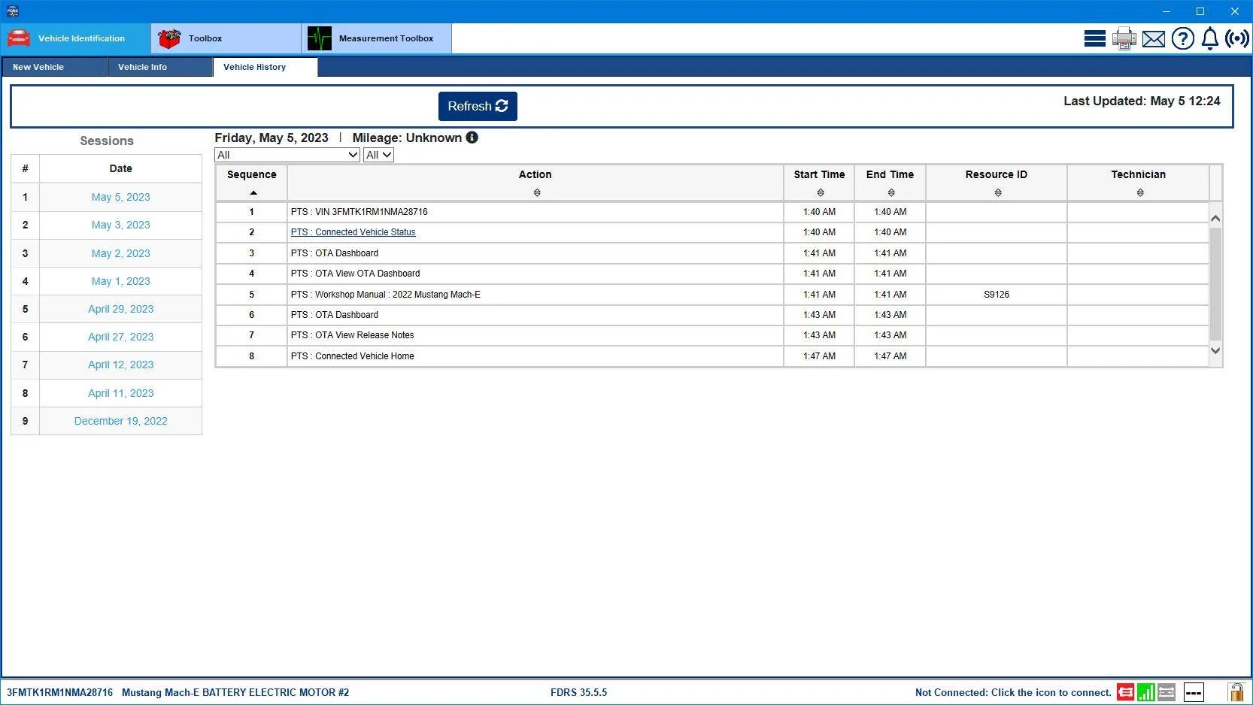Click the table scrollbar down arrow

pyautogui.click(x=1215, y=350)
